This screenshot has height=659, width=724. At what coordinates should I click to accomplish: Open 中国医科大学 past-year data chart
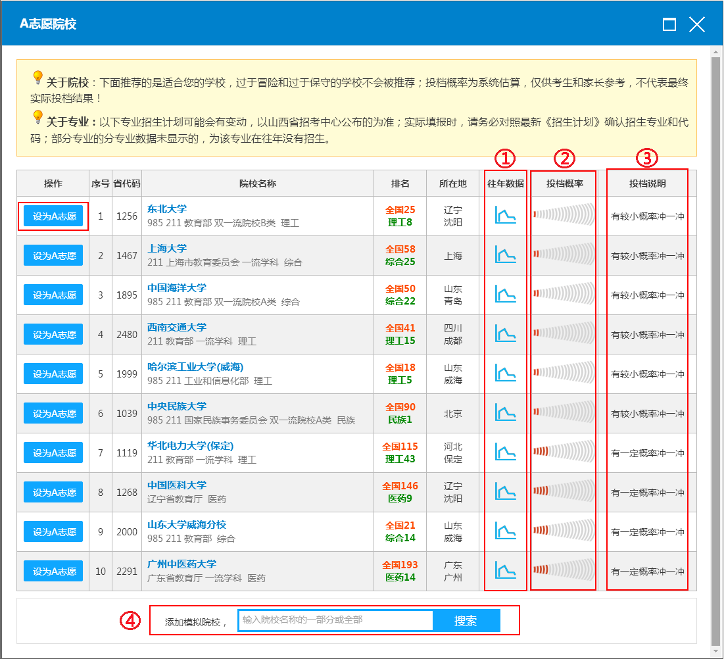pos(505,492)
